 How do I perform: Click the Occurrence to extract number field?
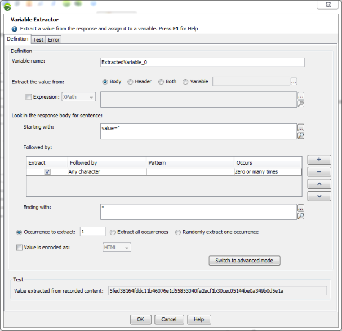coord(93,232)
